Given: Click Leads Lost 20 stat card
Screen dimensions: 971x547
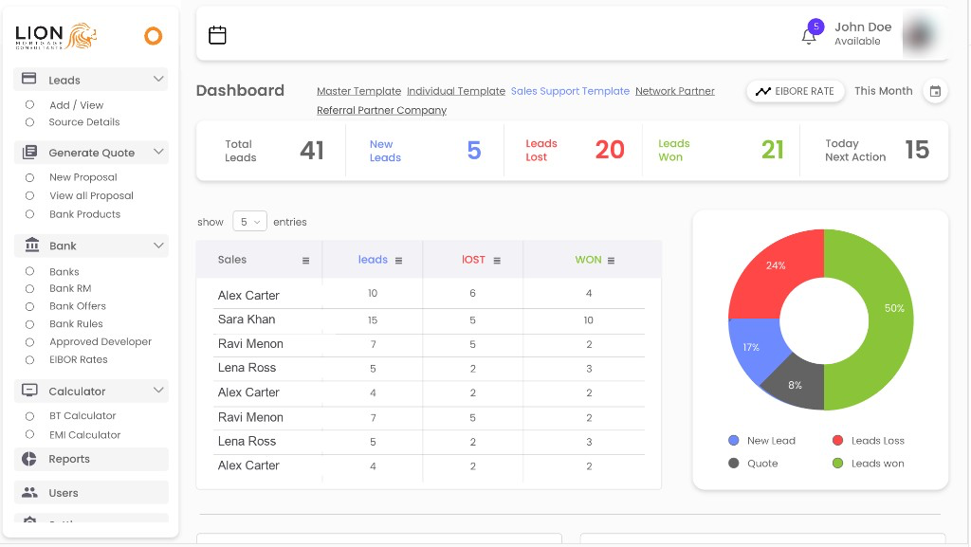Looking at the screenshot, I should pyautogui.click(x=574, y=151).
